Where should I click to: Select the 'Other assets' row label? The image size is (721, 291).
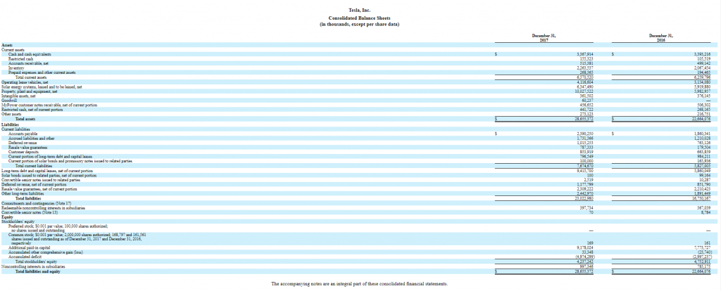pyautogui.click(x=11, y=113)
